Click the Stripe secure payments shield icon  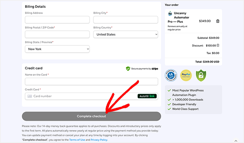tap(128, 69)
